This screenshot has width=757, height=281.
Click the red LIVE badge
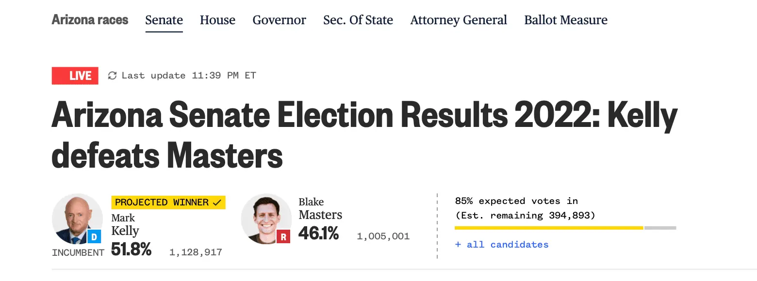point(75,76)
